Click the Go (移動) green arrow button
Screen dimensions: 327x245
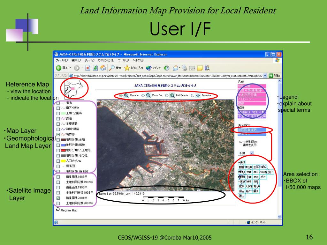point(271,76)
